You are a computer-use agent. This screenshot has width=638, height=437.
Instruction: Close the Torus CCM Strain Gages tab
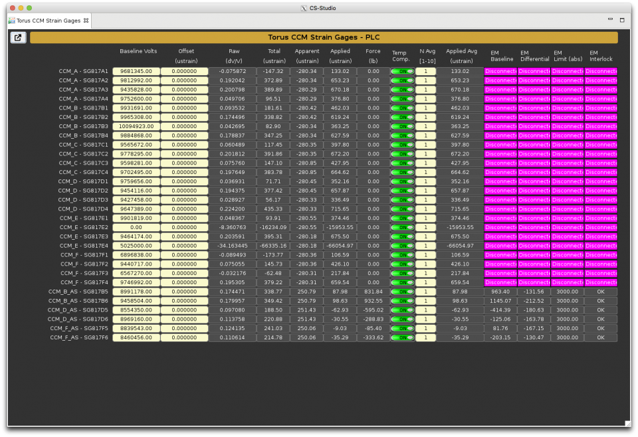pyautogui.click(x=86, y=21)
